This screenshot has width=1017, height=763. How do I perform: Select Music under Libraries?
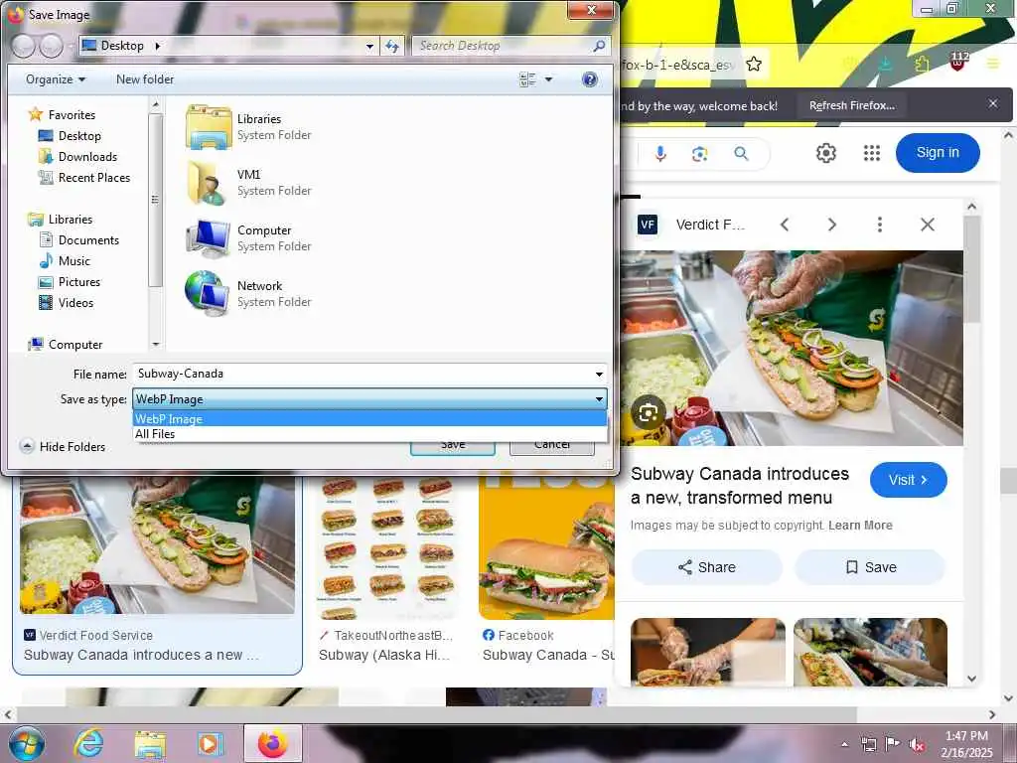point(65,261)
